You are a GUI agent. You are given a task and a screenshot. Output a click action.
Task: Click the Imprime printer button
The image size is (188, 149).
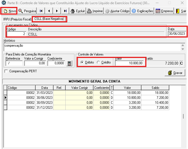(95, 11)
